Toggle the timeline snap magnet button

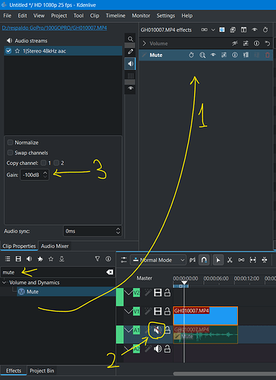pos(204,260)
